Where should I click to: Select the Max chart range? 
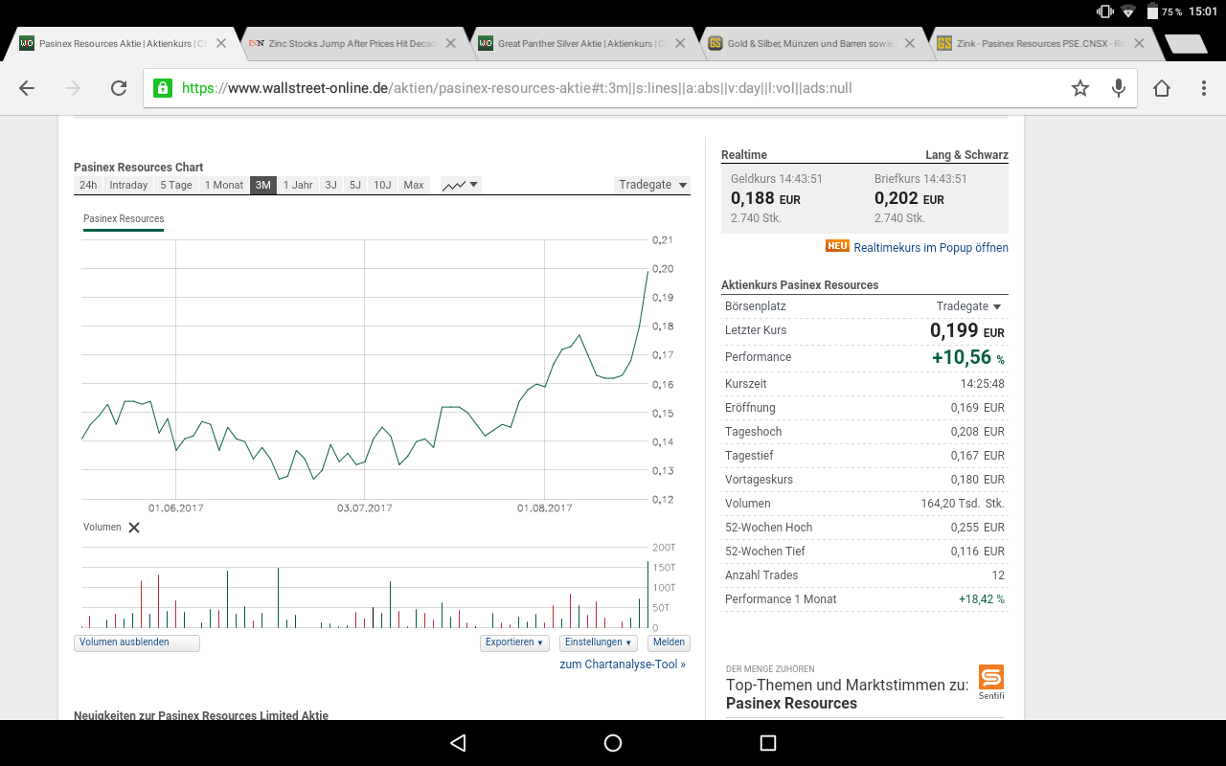click(x=414, y=185)
